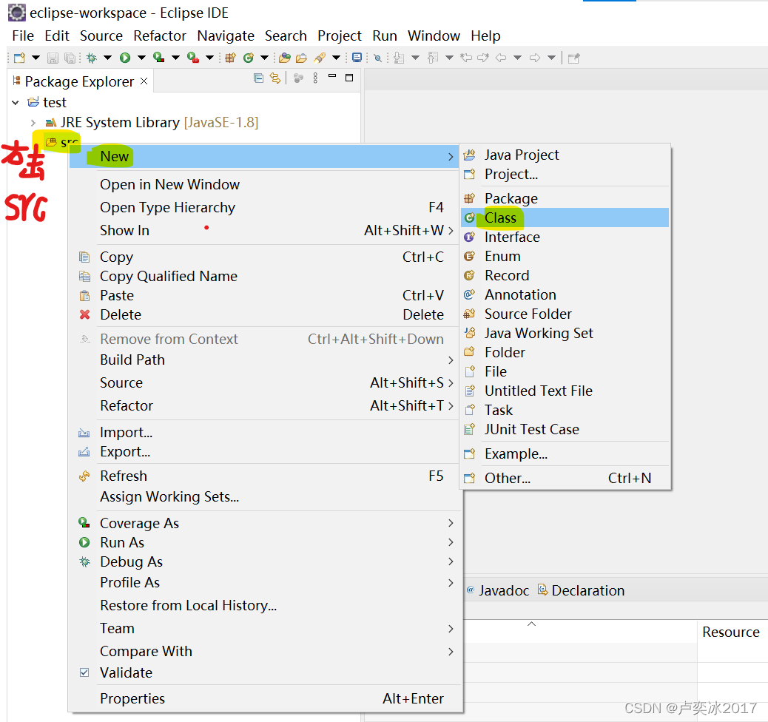Screen dimensions: 768x722
Task: Open the Run dropdown arrow in toolbar
Action: click(x=141, y=58)
